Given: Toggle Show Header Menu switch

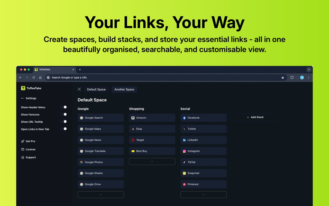Looking at the screenshot, I should pyautogui.click(x=63, y=107).
